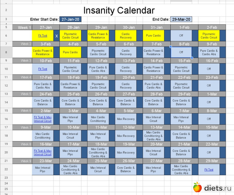Select the yellow Pure Cardio cell under 31-Jan

[x=153, y=35]
